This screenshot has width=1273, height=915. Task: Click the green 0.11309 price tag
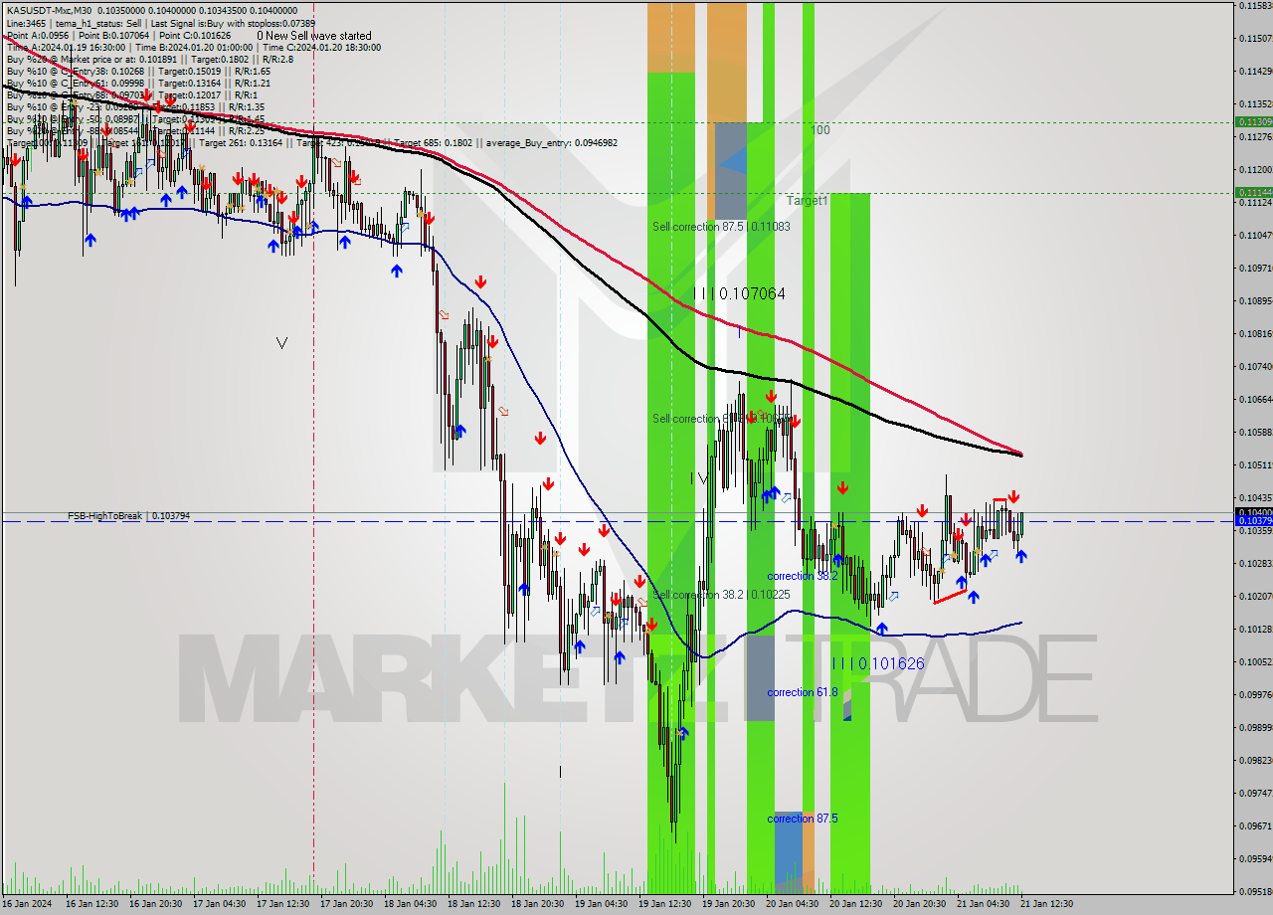pos(1253,122)
